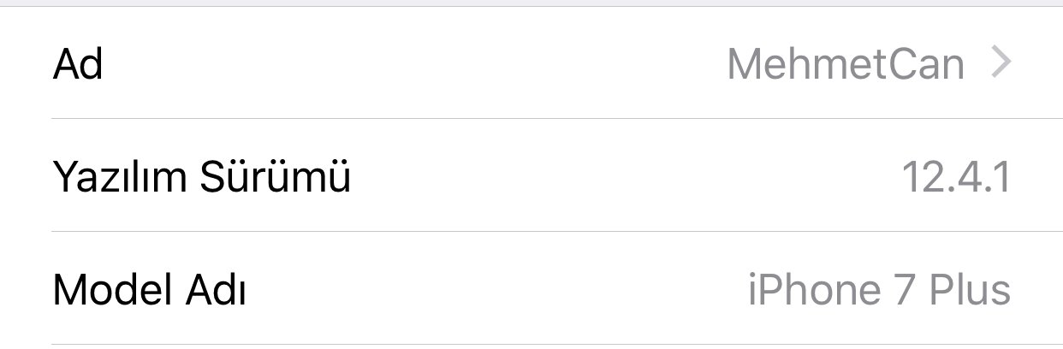Select the 'Yazılım Sürümü' label
1063x349 pixels.
coord(202,177)
